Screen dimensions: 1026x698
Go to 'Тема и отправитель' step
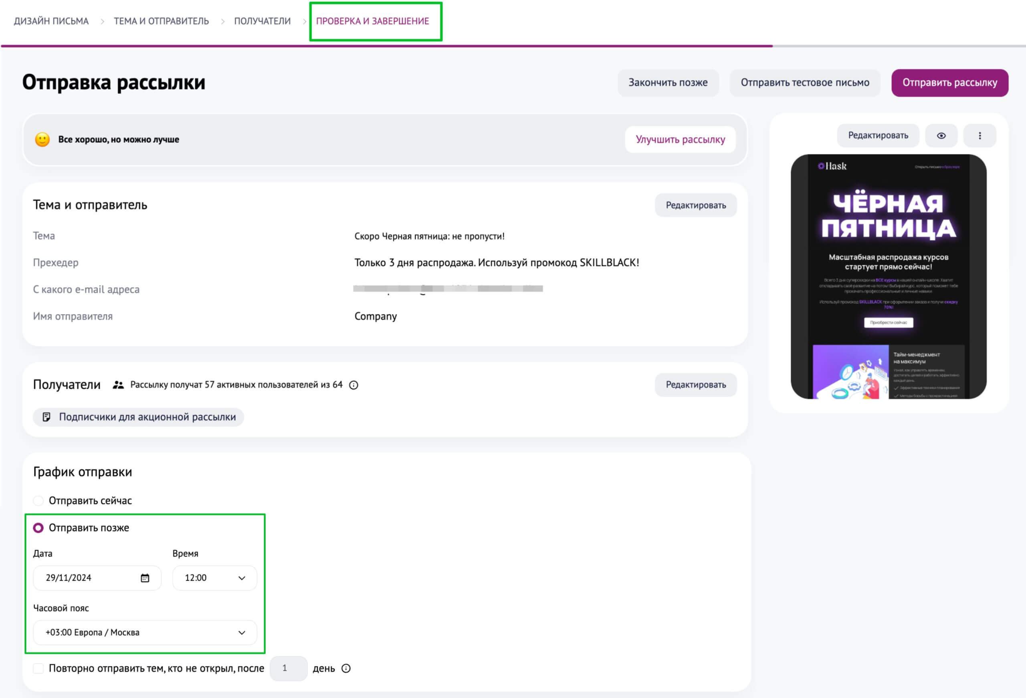[x=161, y=21]
